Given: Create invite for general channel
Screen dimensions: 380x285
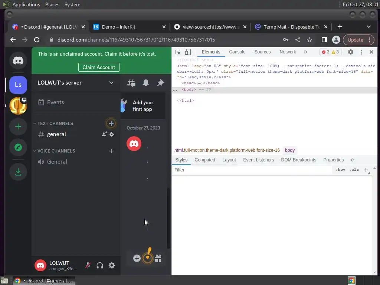Looking at the screenshot, I should pos(104,134).
